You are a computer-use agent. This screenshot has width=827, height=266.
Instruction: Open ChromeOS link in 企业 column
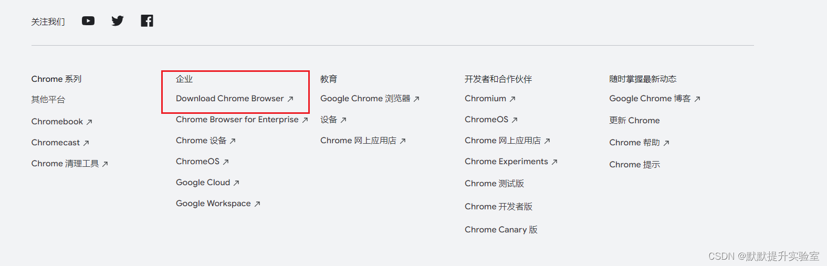pyautogui.click(x=202, y=162)
